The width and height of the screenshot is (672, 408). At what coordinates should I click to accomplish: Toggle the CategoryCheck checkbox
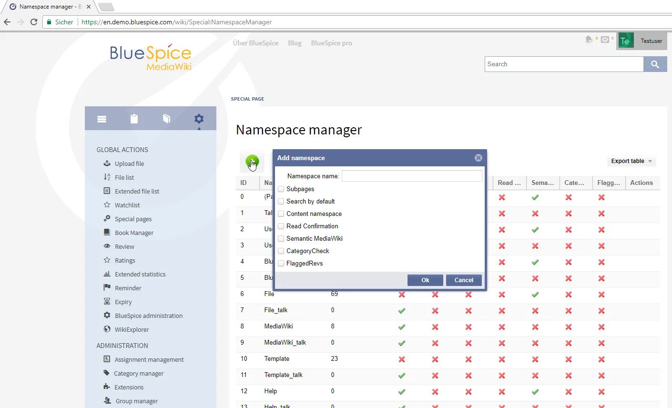(x=281, y=251)
